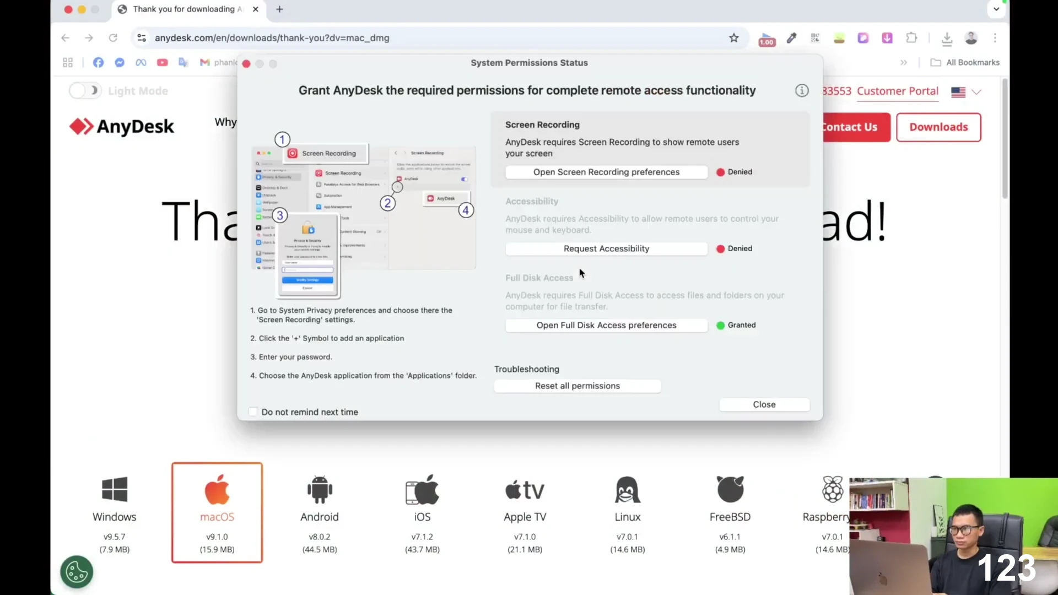Click Denied status beside Request Accessibility
The image size is (1058, 595).
(x=740, y=248)
